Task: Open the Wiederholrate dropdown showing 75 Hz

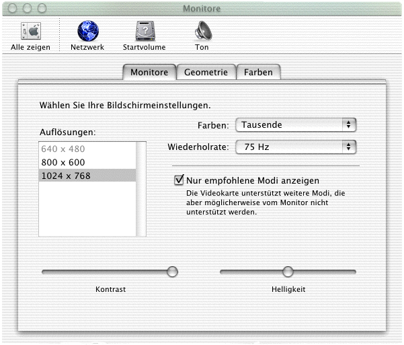Action: (x=296, y=147)
